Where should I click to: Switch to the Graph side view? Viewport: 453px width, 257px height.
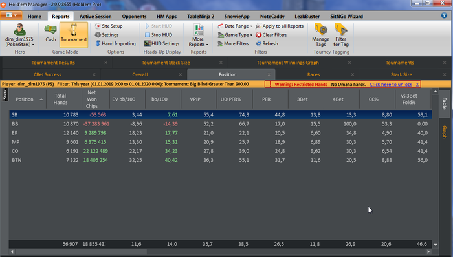[x=445, y=132]
